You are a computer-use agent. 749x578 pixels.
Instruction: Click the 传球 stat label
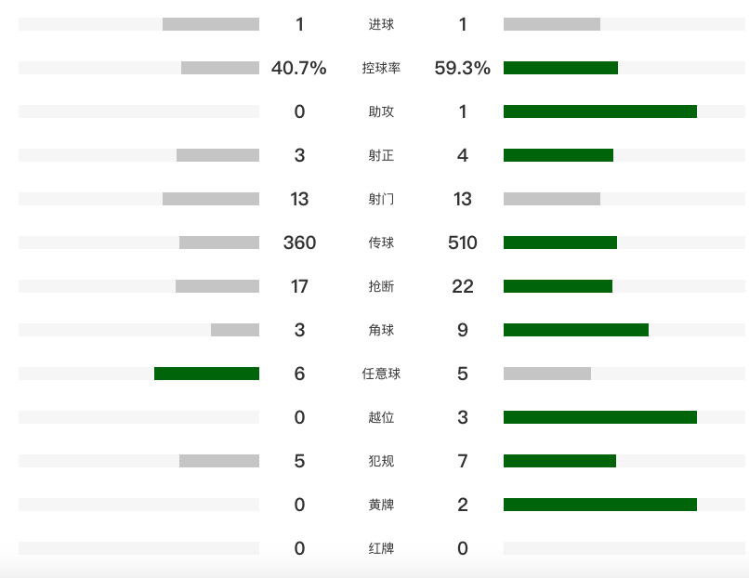381,243
